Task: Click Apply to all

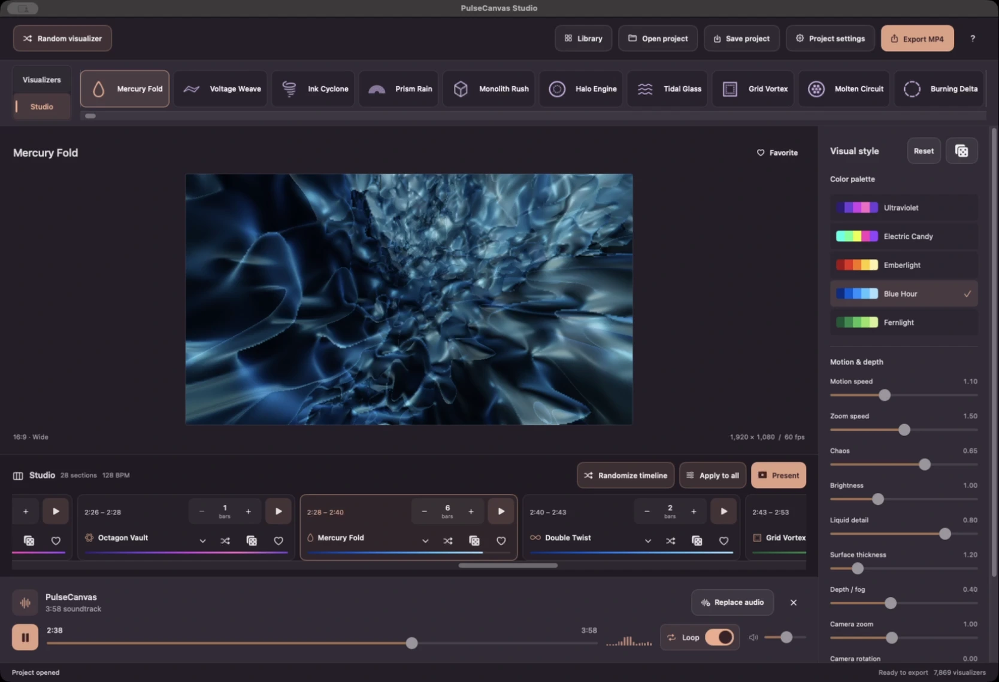Action: pyautogui.click(x=712, y=476)
